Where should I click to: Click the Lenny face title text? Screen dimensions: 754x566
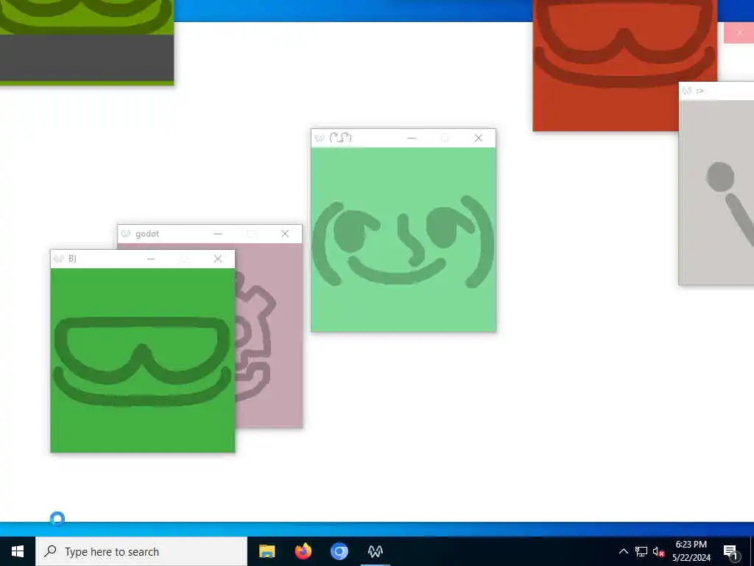(x=340, y=138)
